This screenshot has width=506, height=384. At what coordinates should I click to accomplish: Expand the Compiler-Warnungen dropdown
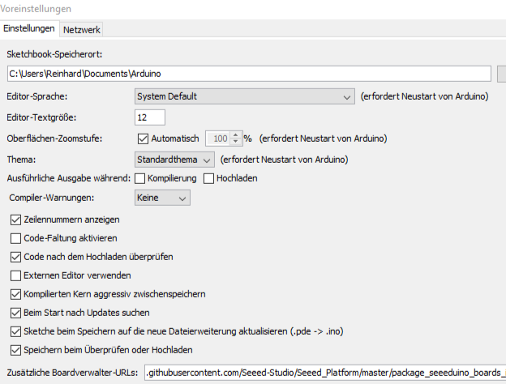pos(161,198)
